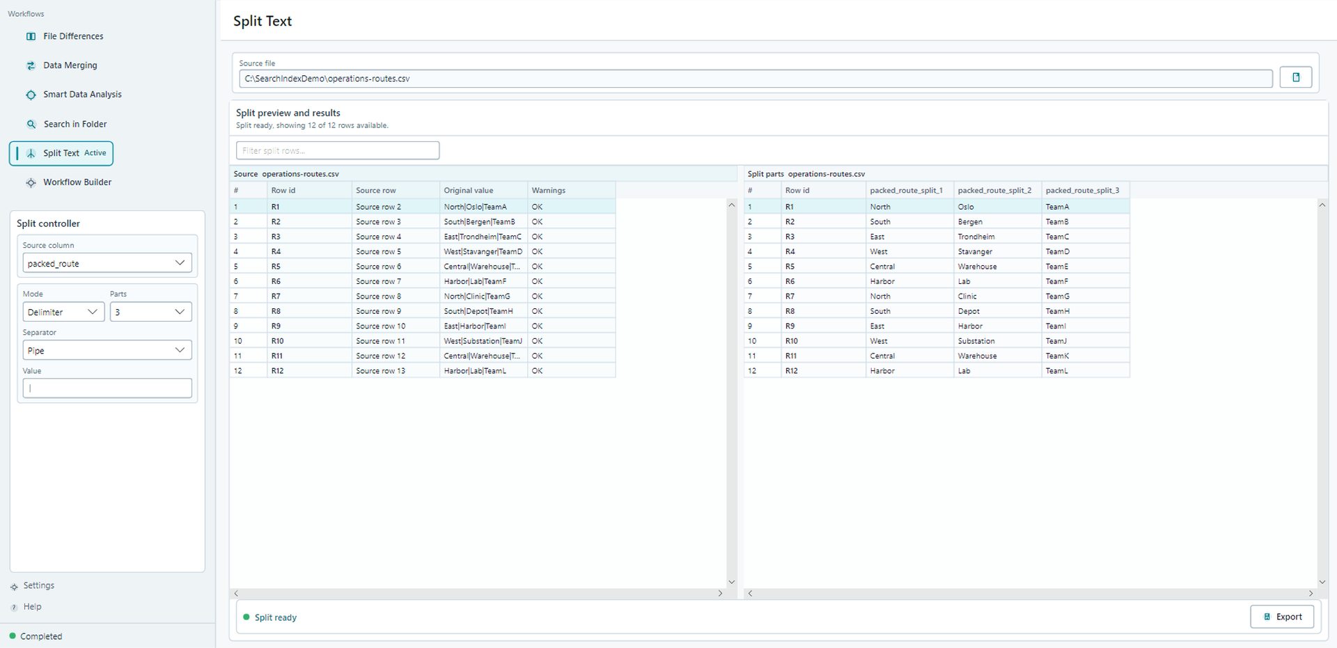Open the Parts count dropdown

tap(150, 312)
